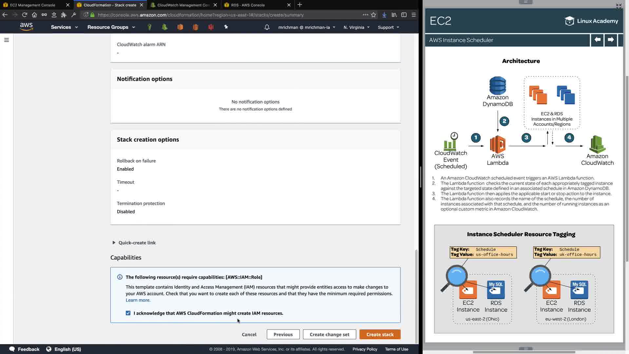Switch to the EC2 Management Console tab
The width and height of the screenshot is (629, 354).
[33, 5]
